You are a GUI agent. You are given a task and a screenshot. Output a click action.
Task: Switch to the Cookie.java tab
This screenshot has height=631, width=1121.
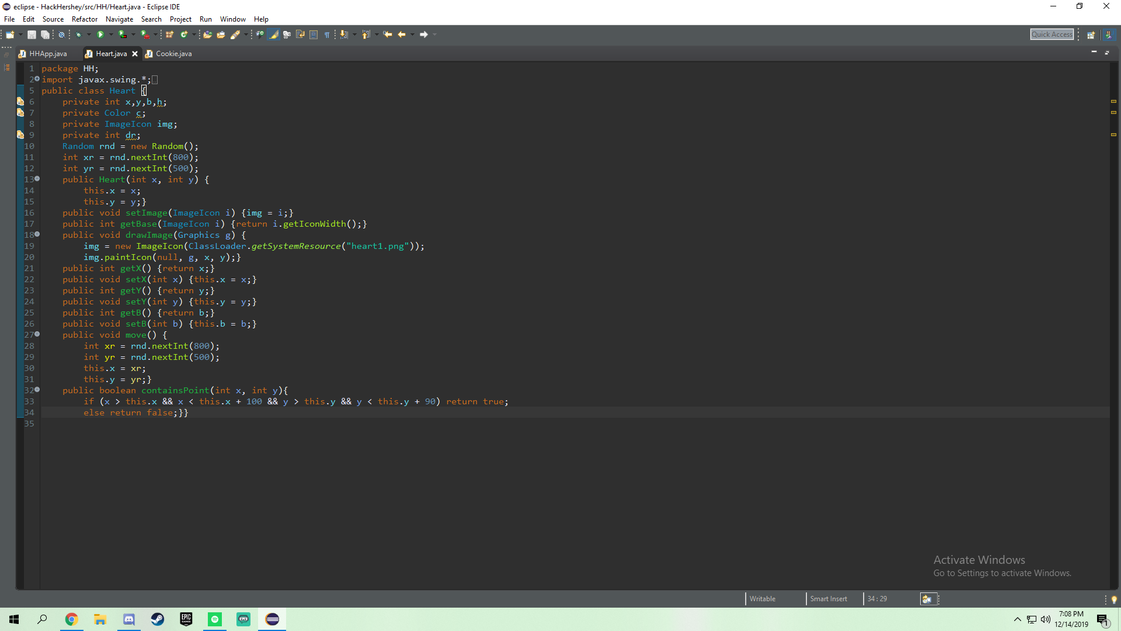(173, 54)
